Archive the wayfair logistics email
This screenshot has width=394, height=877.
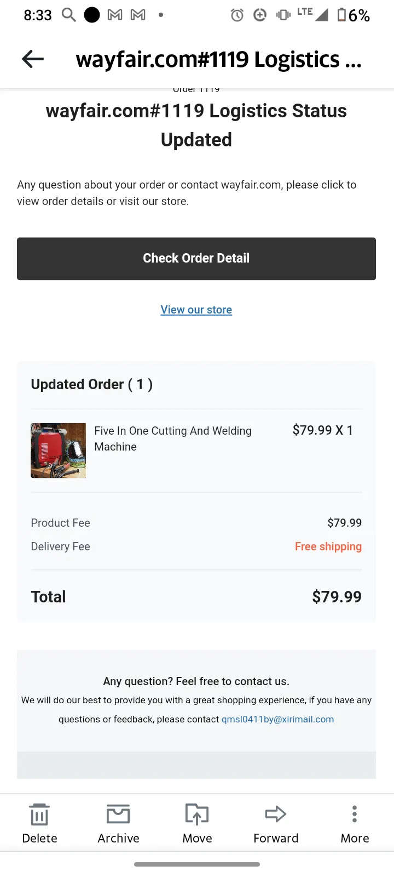[x=118, y=823]
